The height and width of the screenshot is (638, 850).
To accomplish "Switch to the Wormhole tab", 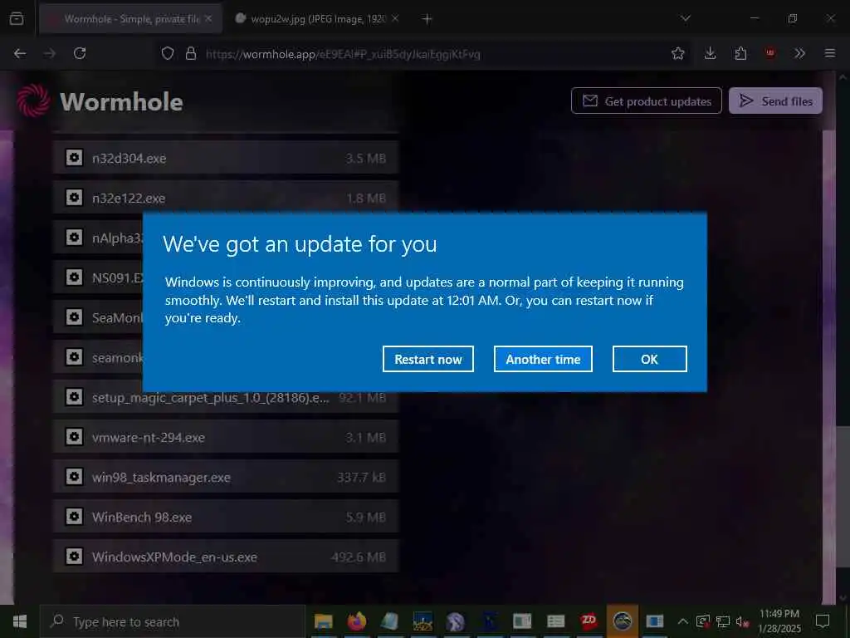I will pos(130,19).
